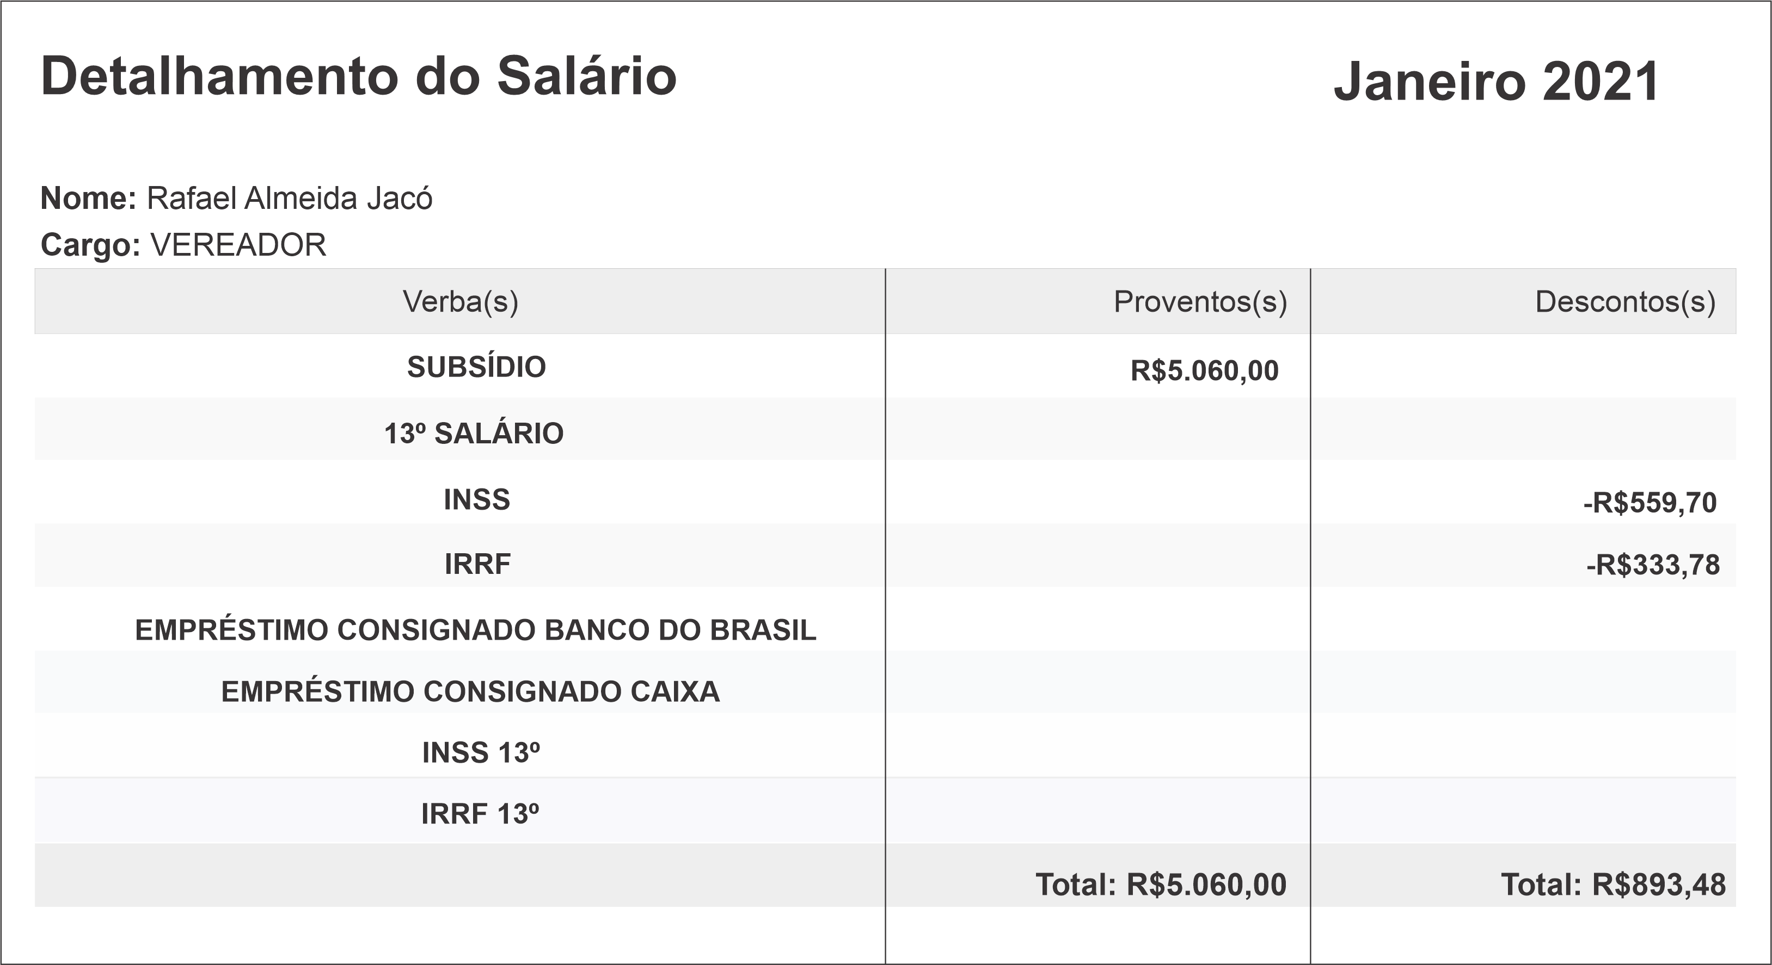This screenshot has width=1772, height=965.
Task: Click the descontos Total: R$893,48
Action: pos(1612,885)
